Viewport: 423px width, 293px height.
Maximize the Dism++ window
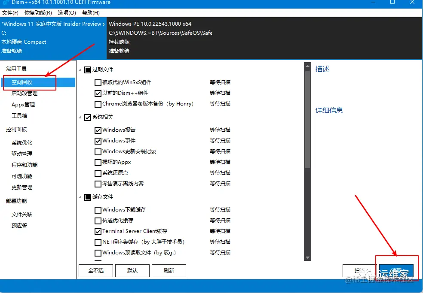coord(392,2)
